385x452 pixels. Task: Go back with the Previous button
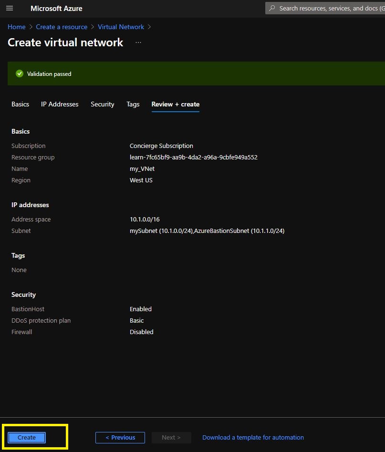click(x=120, y=437)
